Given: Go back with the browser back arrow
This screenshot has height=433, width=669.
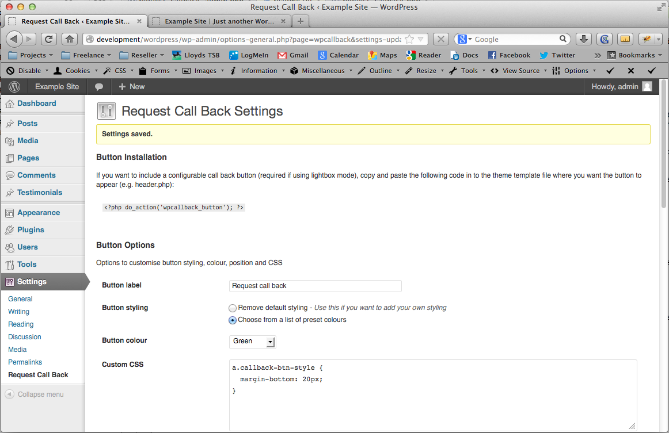Looking at the screenshot, I should (14, 39).
